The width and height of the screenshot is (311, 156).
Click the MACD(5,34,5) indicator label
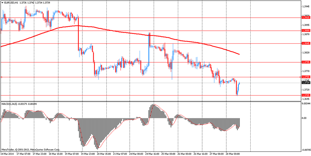click(10, 104)
